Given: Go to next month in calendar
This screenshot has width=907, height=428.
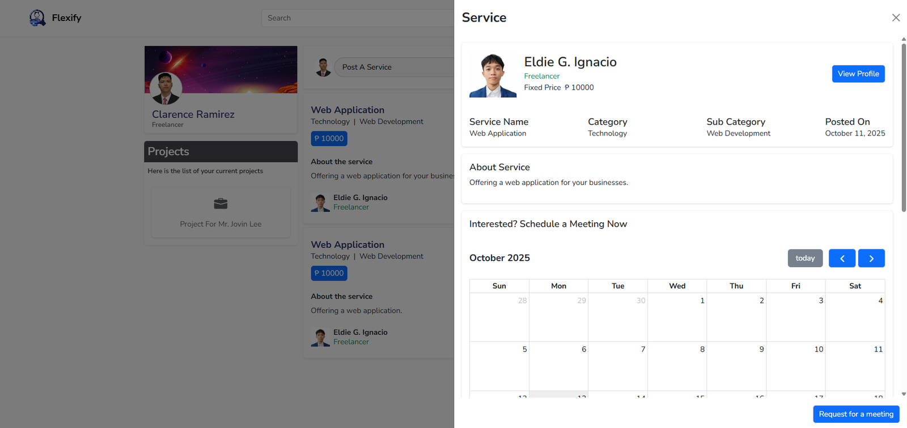Looking at the screenshot, I should [871, 259].
